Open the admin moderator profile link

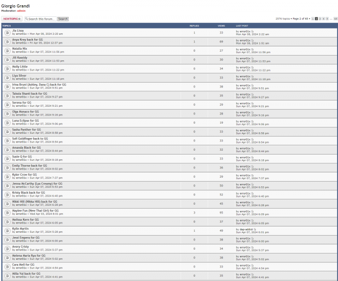21,10
